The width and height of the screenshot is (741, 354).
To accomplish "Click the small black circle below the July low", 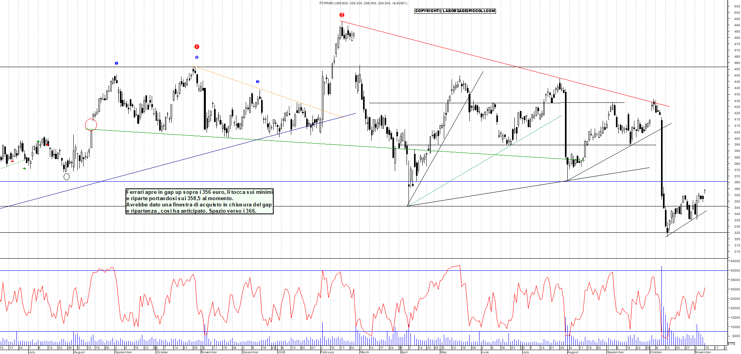I will point(67,177).
